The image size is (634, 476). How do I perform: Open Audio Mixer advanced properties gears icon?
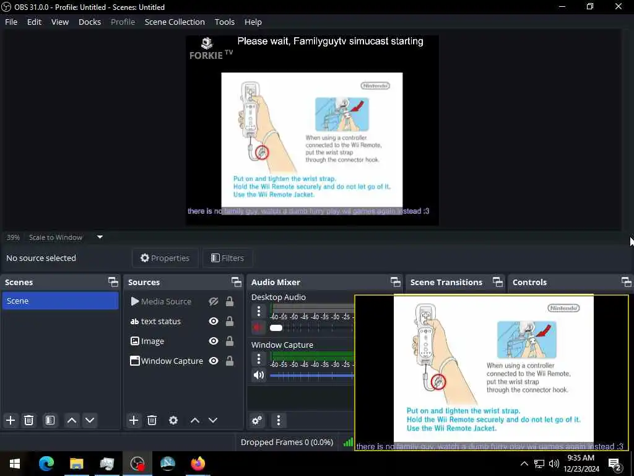tap(257, 420)
